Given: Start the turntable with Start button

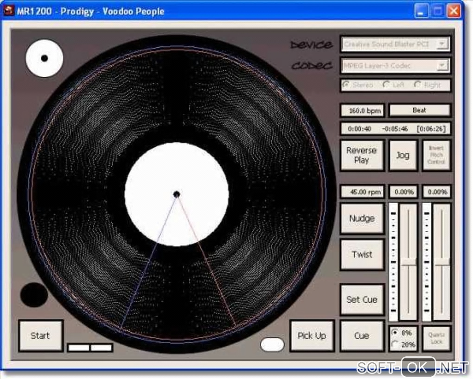Looking at the screenshot, I should [41, 336].
